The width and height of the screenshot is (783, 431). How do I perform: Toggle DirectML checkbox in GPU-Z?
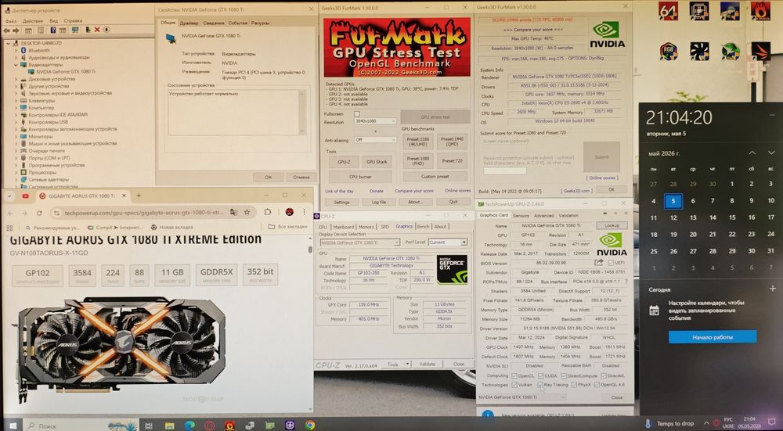click(x=604, y=375)
